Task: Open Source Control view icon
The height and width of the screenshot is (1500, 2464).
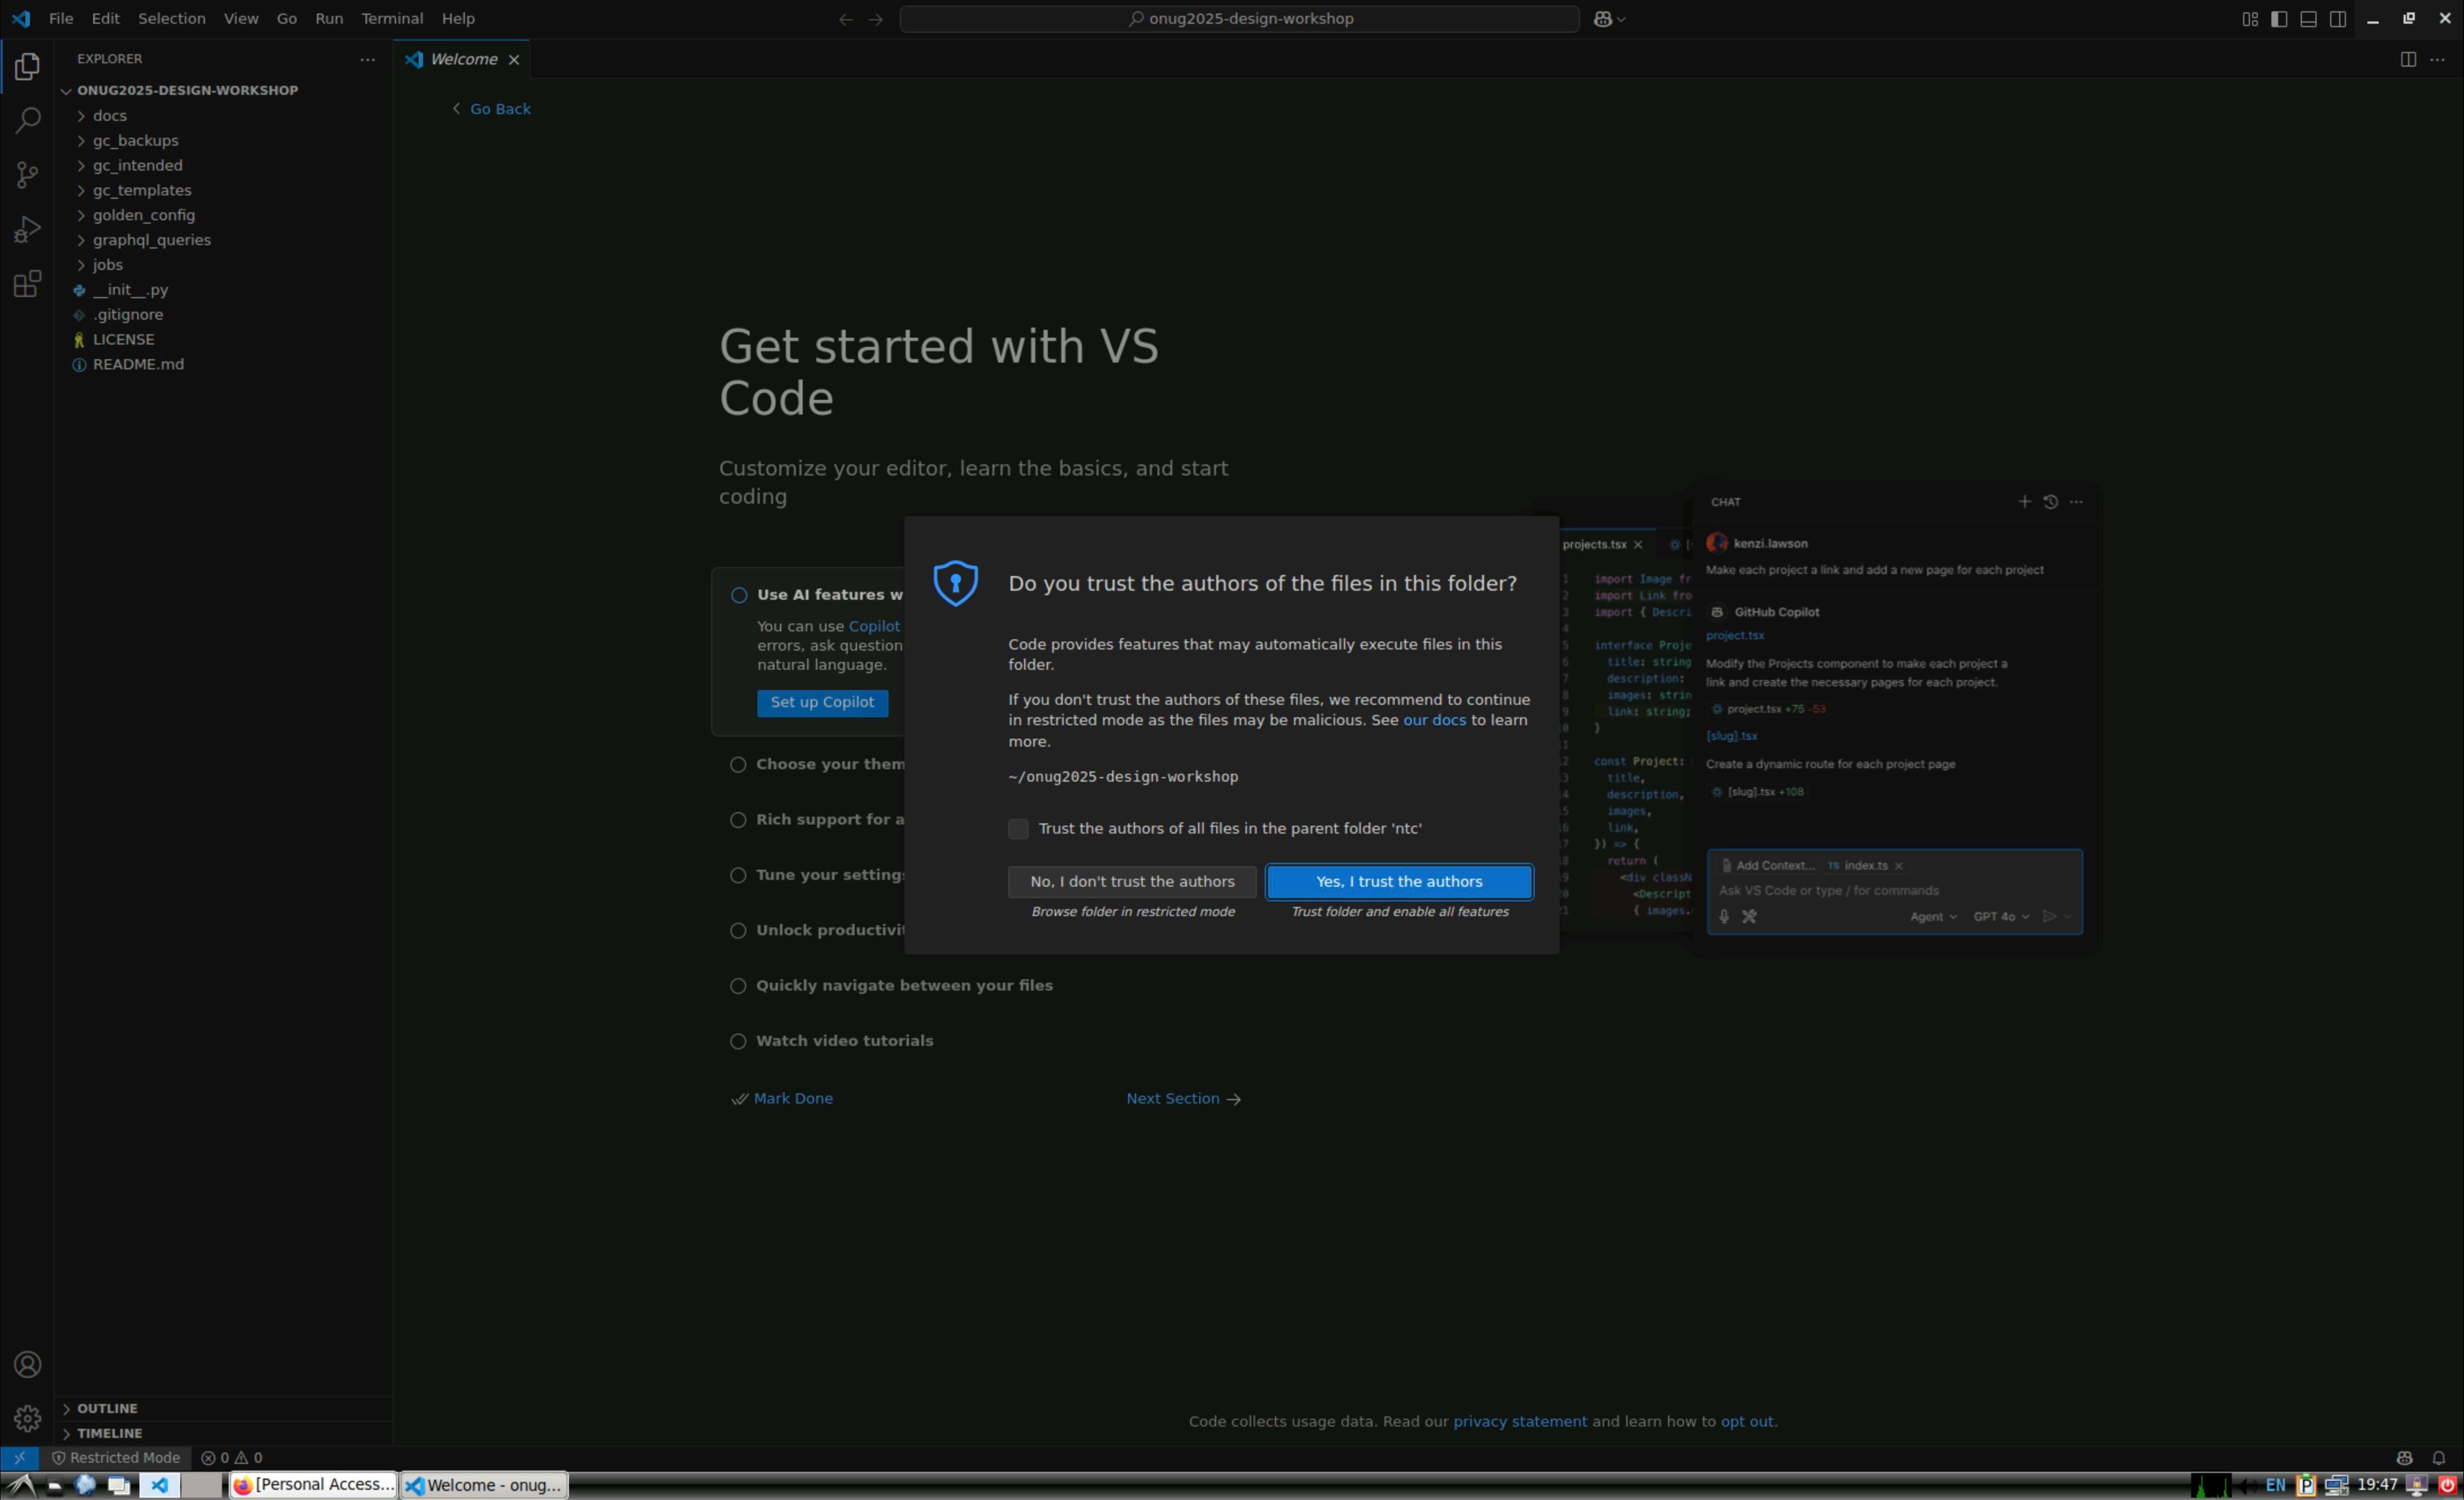Action: pyautogui.click(x=28, y=175)
